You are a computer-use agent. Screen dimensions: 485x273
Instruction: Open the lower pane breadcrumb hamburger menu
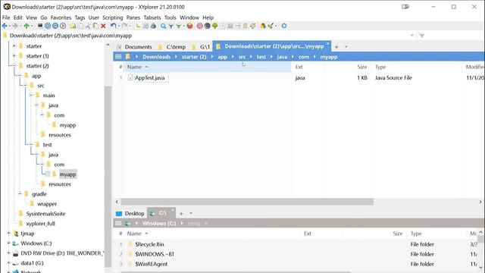point(118,223)
